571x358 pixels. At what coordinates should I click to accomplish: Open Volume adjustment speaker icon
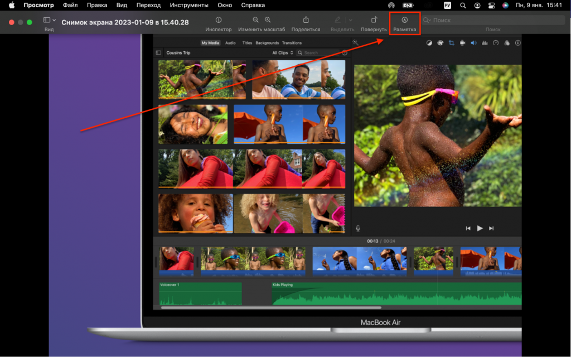click(x=473, y=43)
